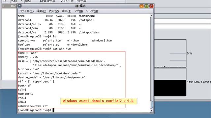
Task: Click the terminal scrollbar down arrow
Action: [152, 111]
